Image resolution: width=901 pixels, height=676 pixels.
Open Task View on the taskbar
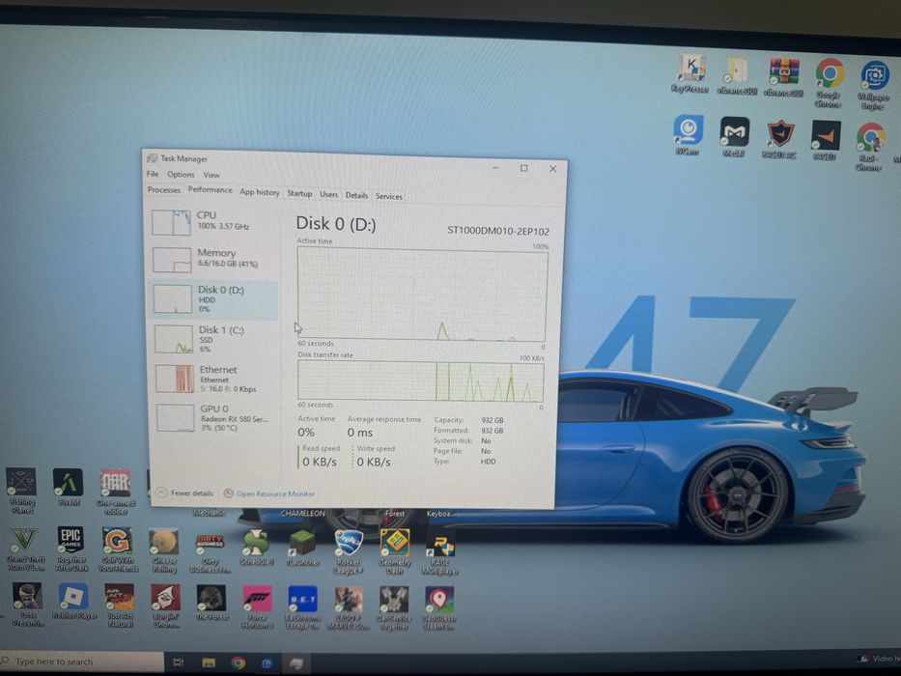[x=178, y=662]
